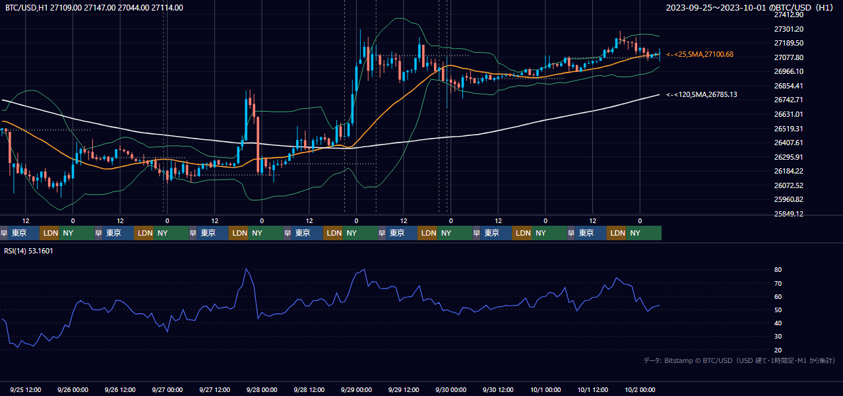Click RSI scale value 40
The height and width of the screenshot is (396, 843).
click(778, 323)
